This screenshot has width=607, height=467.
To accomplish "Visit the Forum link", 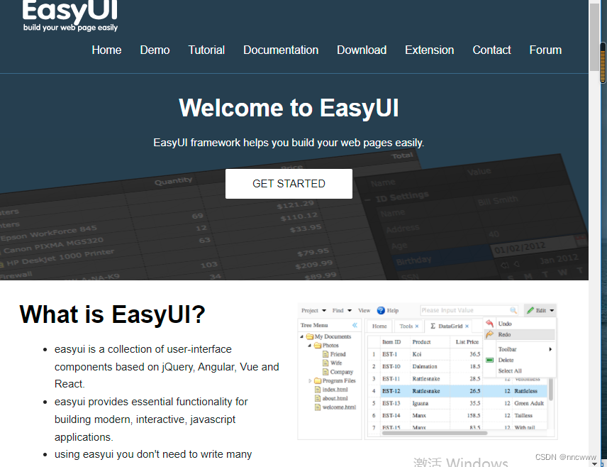I will coord(545,50).
